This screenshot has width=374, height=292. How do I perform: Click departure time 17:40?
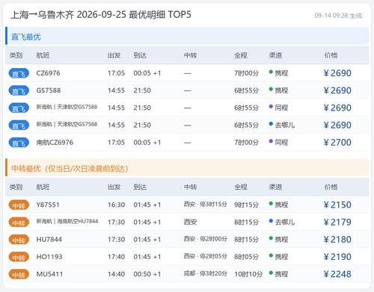click(x=116, y=257)
